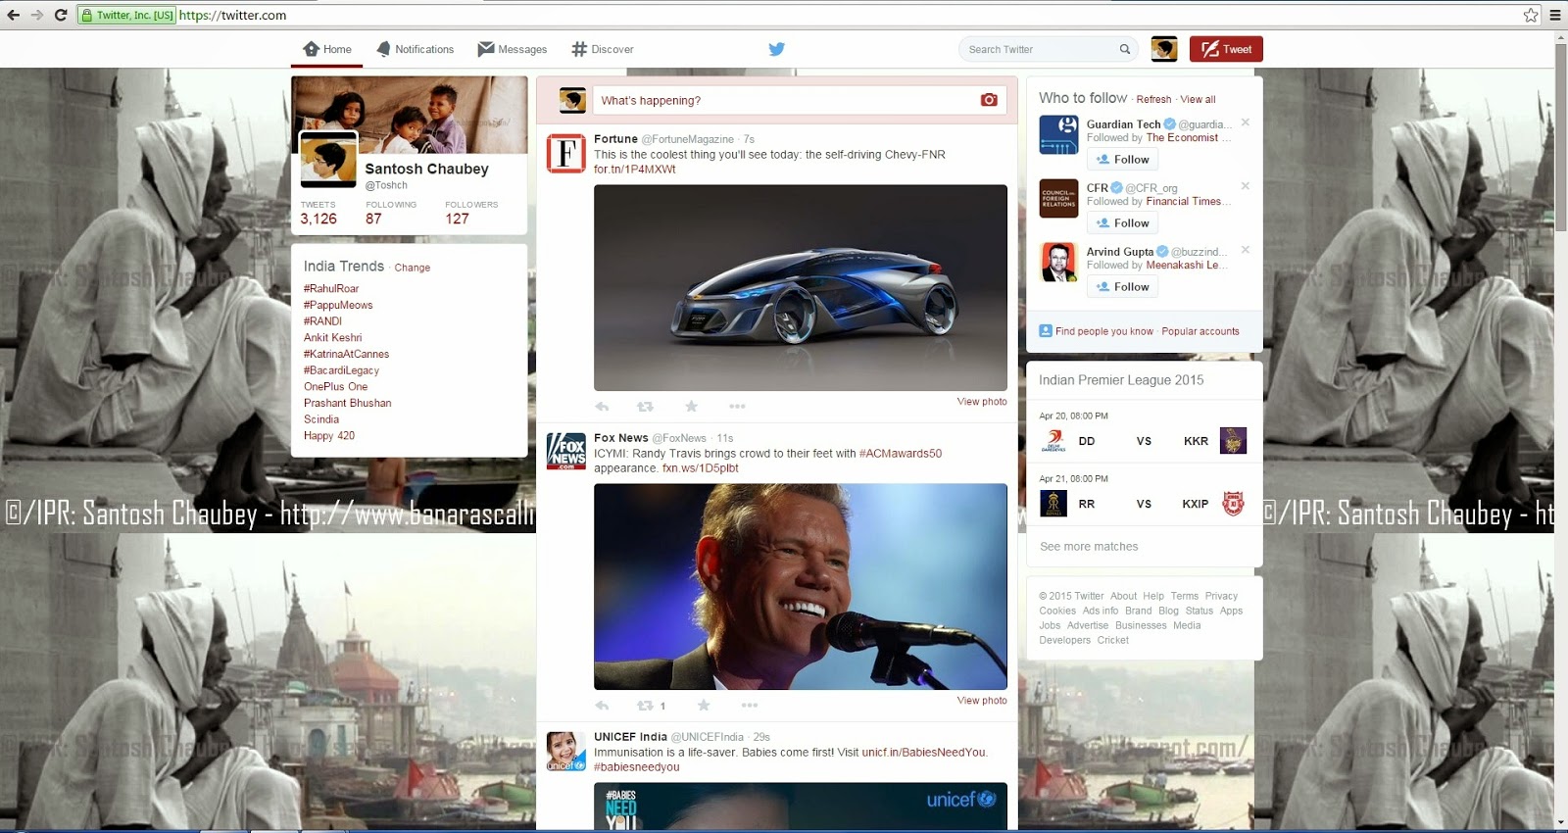Change the India Trends location
Screen dimensions: 1568x833
tap(413, 268)
